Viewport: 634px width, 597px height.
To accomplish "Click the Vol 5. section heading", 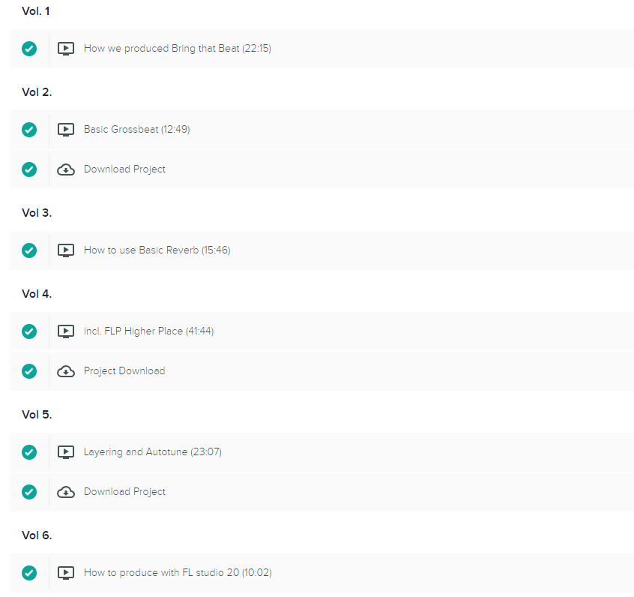I will point(37,415).
